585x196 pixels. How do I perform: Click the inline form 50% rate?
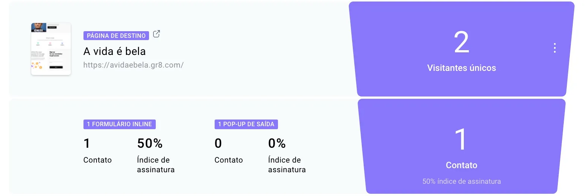pyautogui.click(x=150, y=143)
